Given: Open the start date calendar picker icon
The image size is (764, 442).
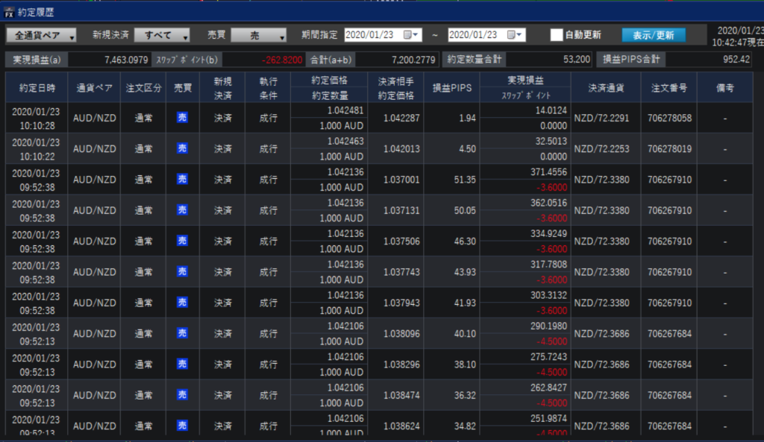Looking at the screenshot, I should click(x=407, y=35).
